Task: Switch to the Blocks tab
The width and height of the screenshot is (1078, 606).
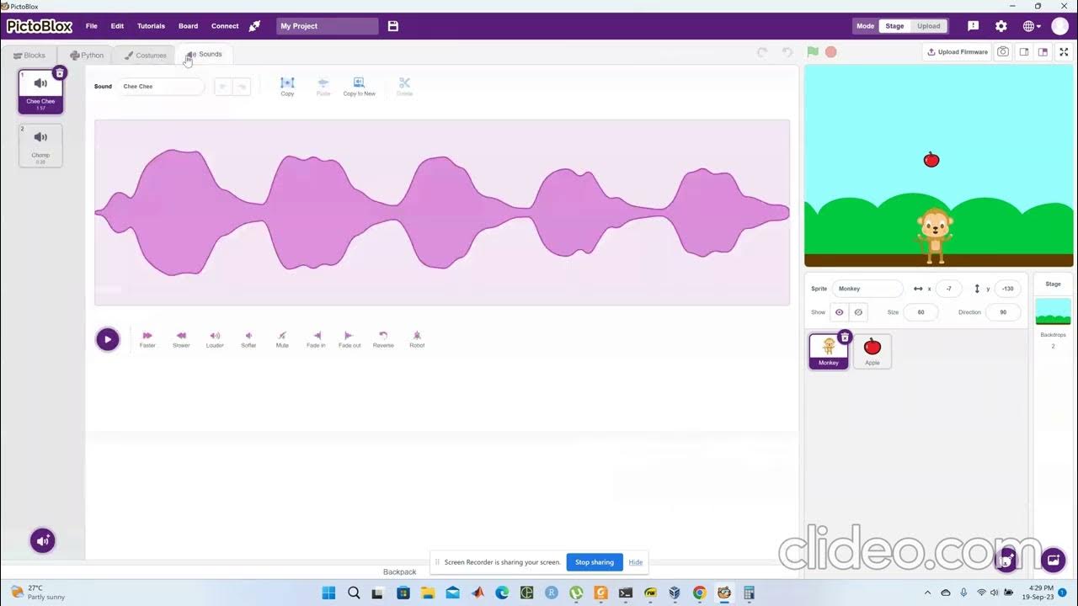Action: click(x=29, y=56)
